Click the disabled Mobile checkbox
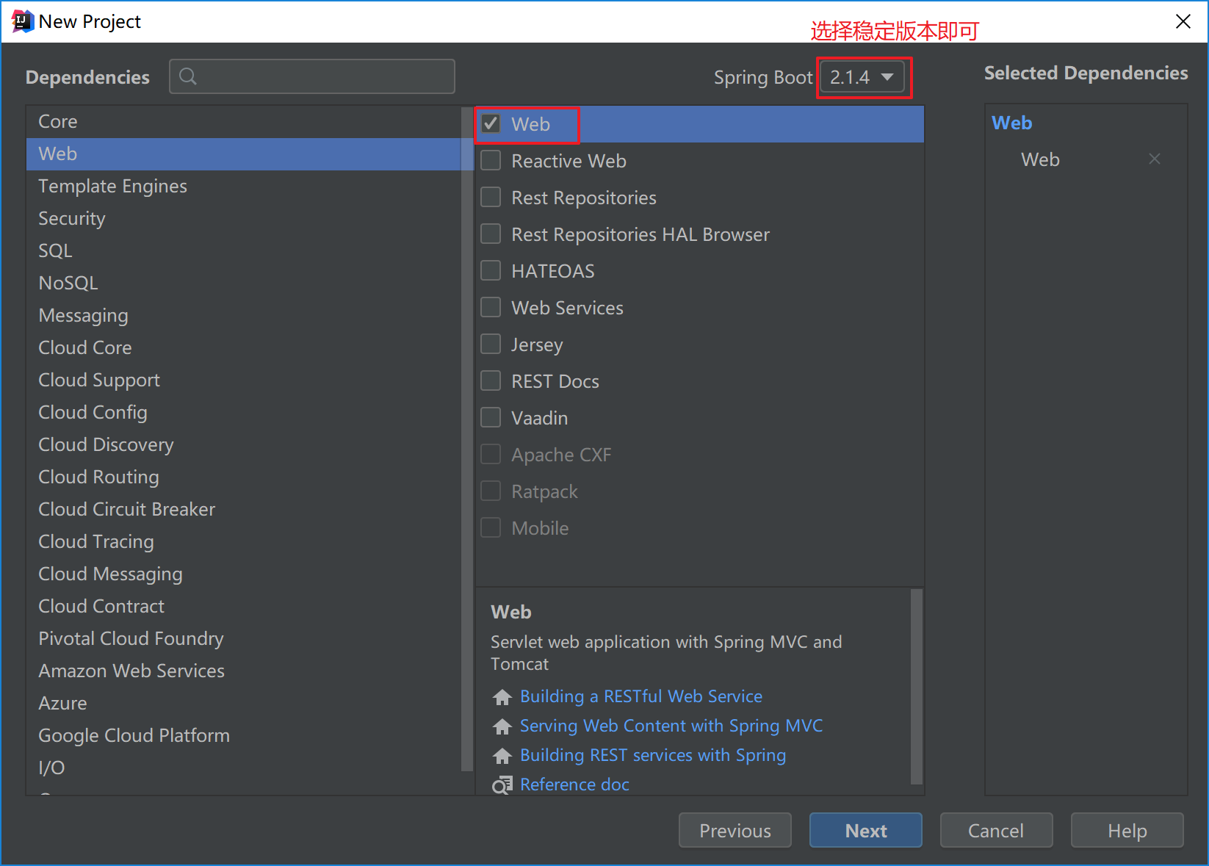Image resolution: width=1209 pixels, height=866 pixels. 491,527
